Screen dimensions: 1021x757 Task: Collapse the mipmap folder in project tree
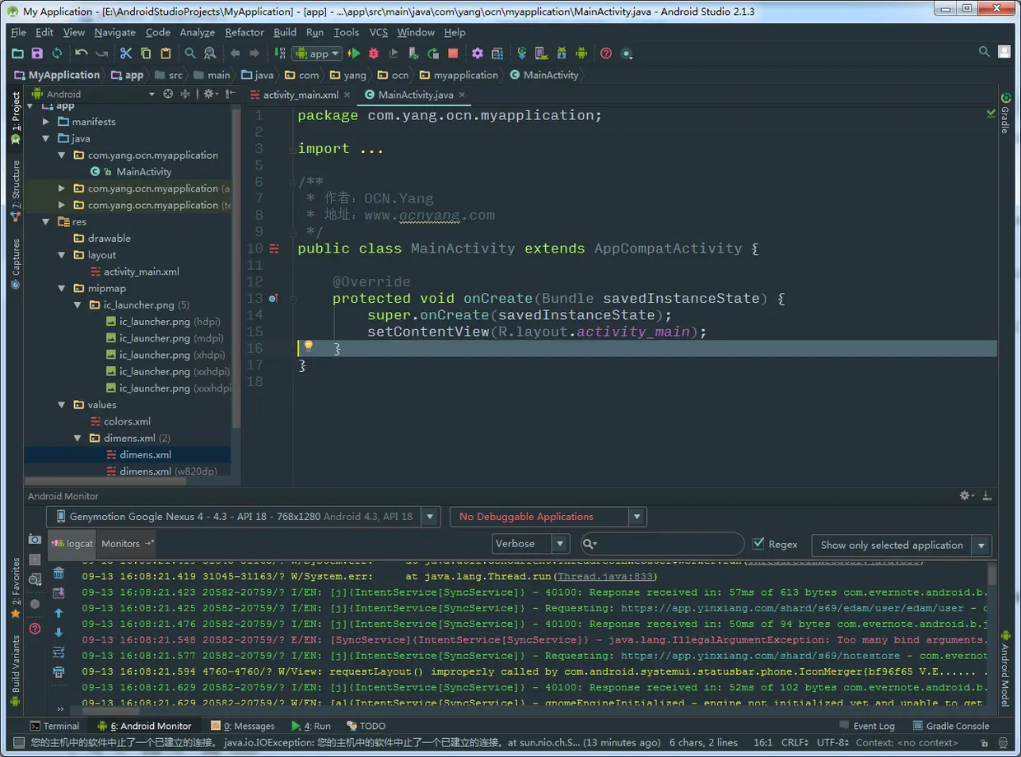click(x=62, y=289)
